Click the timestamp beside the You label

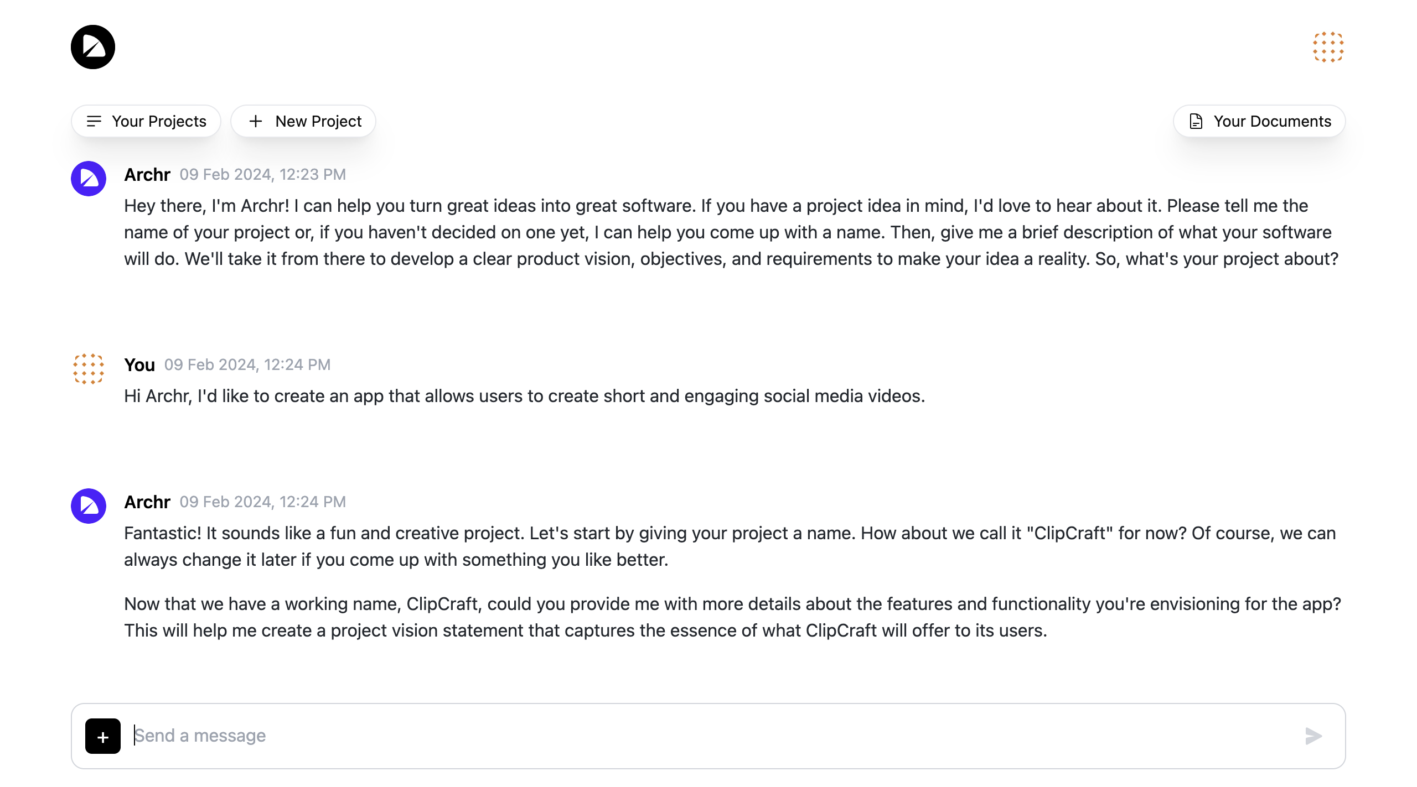click(247, 365)
